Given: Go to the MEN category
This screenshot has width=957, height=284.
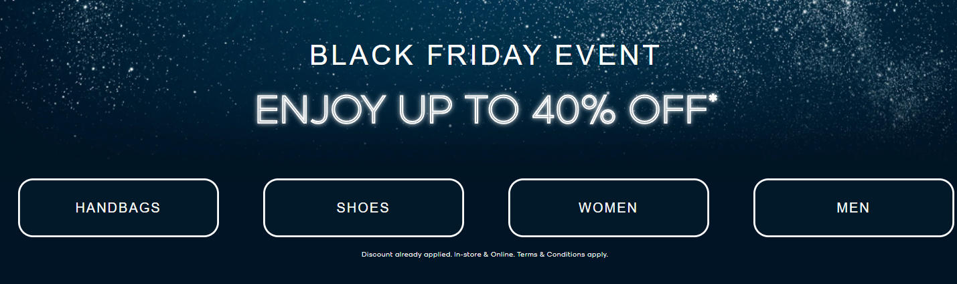Looking at the screenshot, I should pyautogui.click(x=853, y=208).
